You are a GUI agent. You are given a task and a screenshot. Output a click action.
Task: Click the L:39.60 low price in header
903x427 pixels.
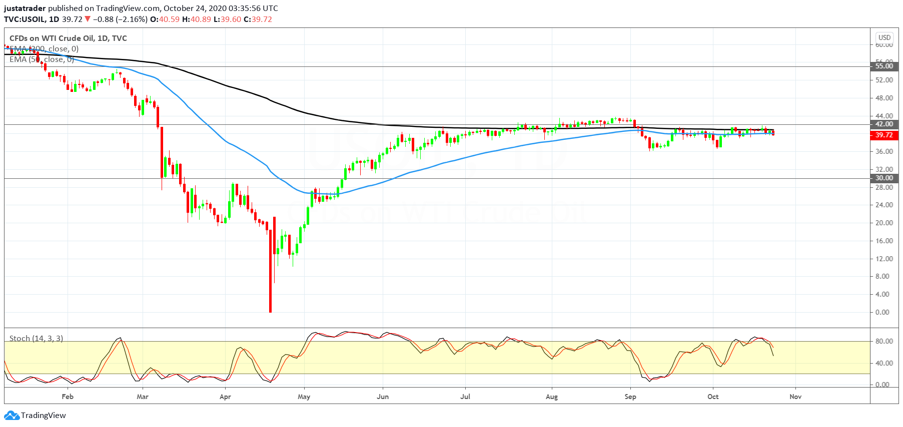coord(228,19)
